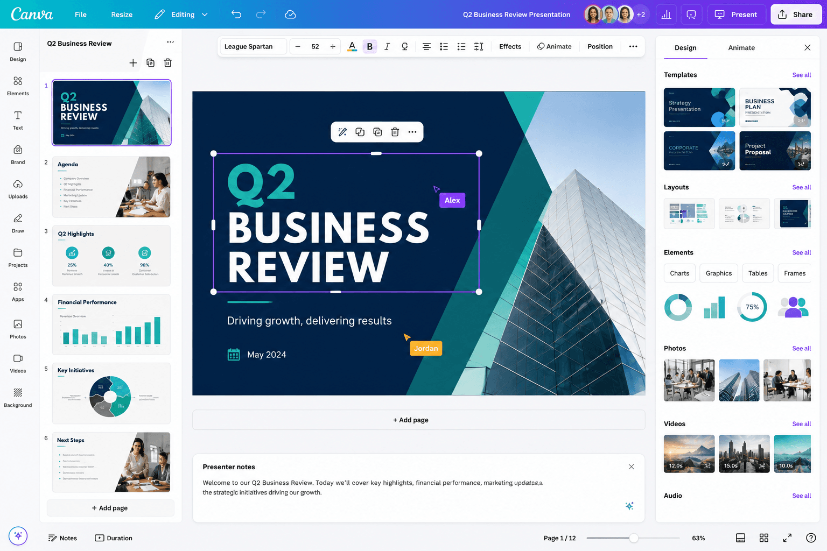
Task: Open the analytics bar chart icon
Action: coord(666,15)
